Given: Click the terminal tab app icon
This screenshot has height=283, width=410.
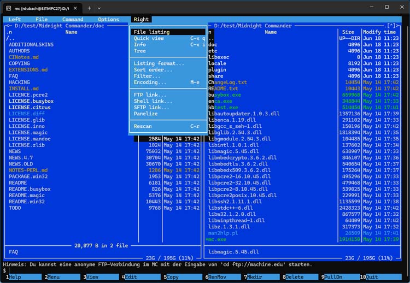Looking at the screenshot, I should [x=8, y=8].
